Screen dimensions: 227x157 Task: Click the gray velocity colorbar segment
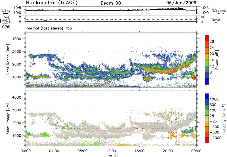point(207,118)
